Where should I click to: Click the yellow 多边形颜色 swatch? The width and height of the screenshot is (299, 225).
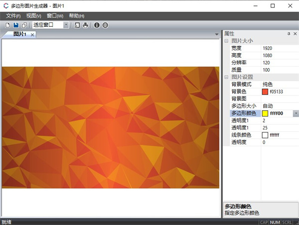[265, 113]
